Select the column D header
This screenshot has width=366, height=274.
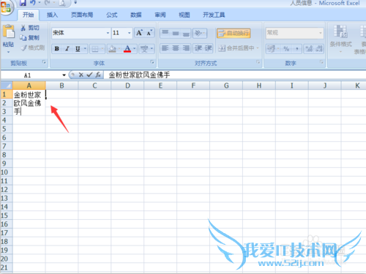[127, 85]
